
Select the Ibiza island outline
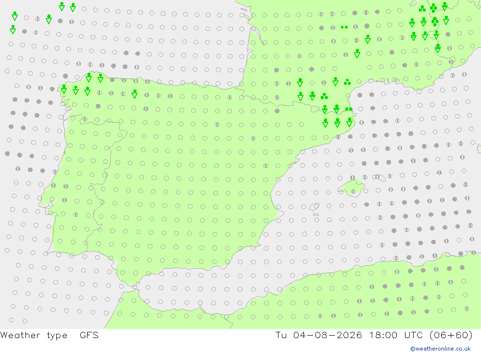(314, 207)
